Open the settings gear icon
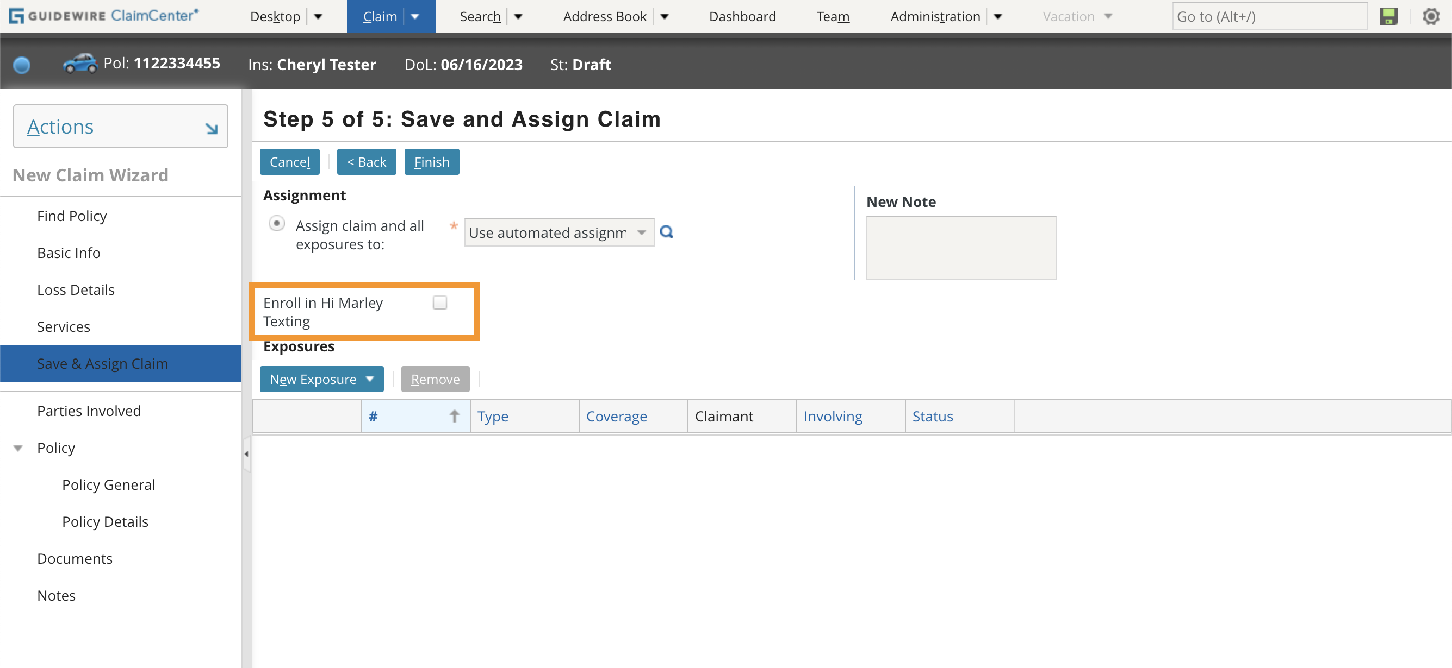The image size is (1452, 668). (1431, 16)
